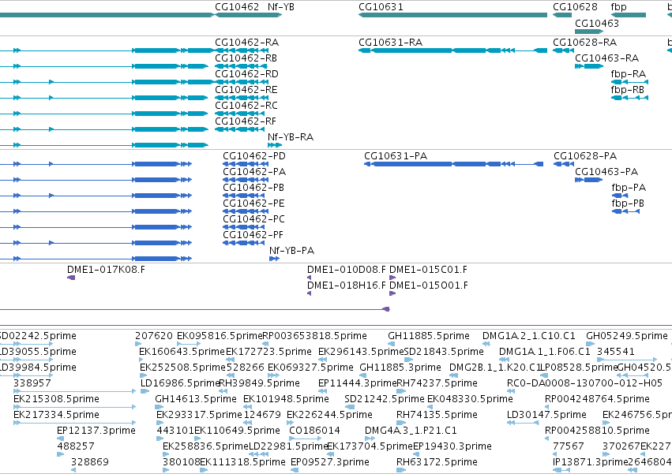Click EST label EK048330.5prime
The width and height of the screenshot is (672, 474).
470,399
